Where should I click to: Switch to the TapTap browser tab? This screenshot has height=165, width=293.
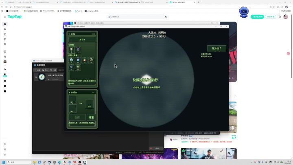[182, 2]
